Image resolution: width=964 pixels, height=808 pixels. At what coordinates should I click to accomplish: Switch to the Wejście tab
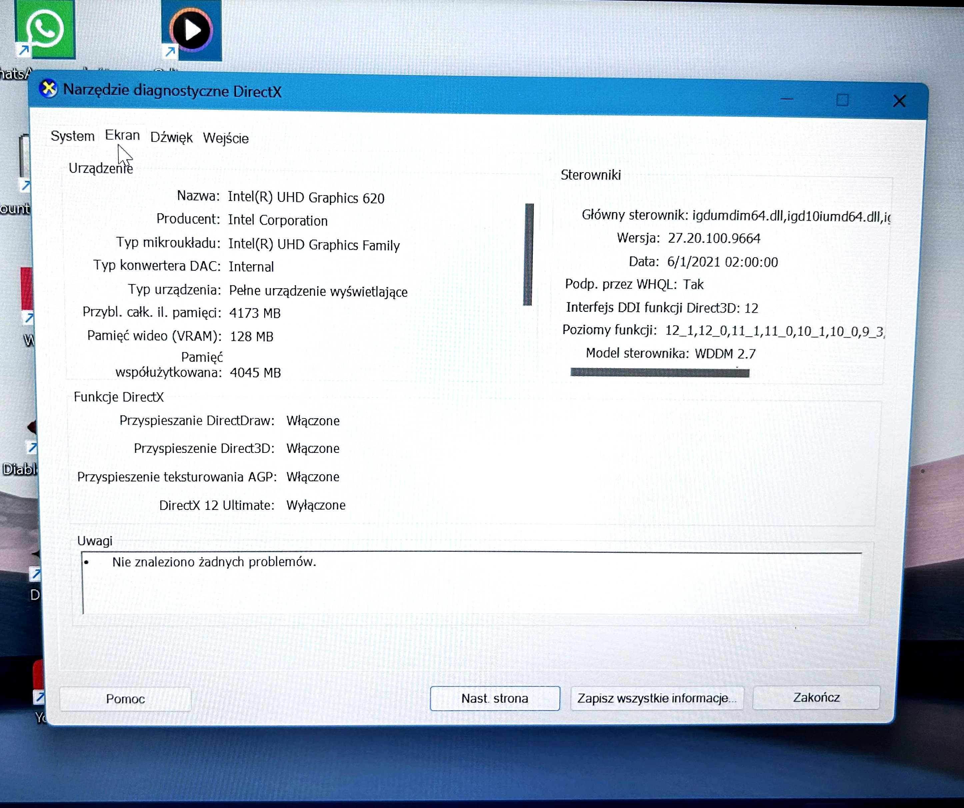226,138
